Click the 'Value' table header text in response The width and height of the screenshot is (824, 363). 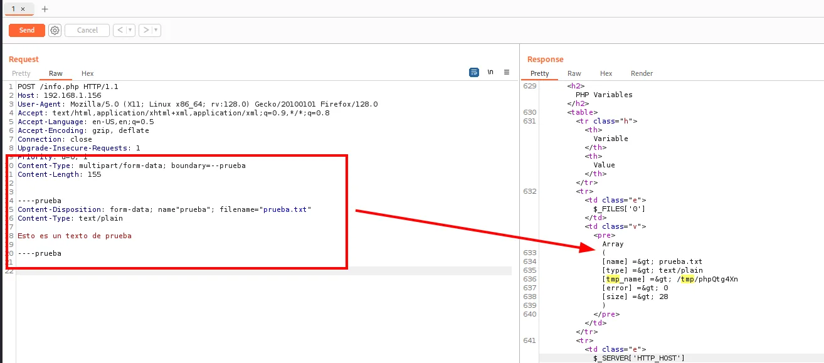click(x=604, y=165)
